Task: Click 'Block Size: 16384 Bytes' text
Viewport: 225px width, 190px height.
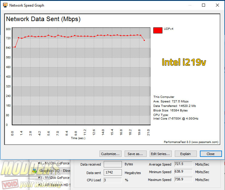Action: (171, 111)
